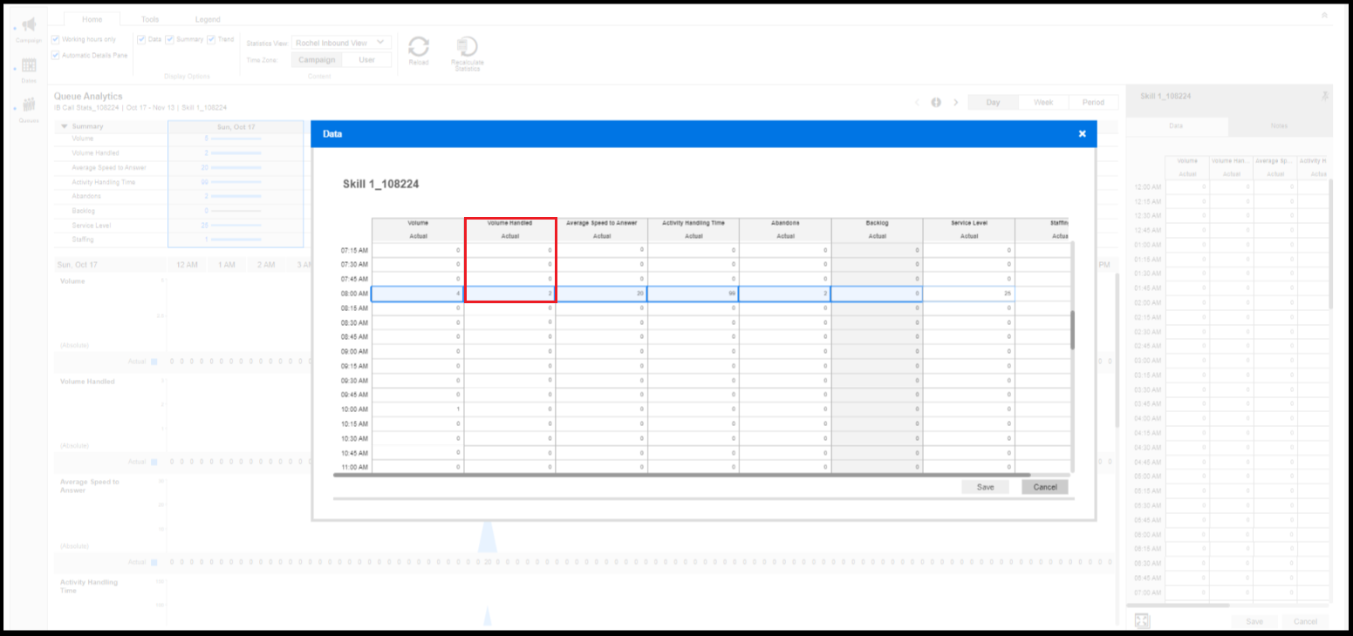The height and width of the screenshot is (636, 1353).
Task: Set Time Zone to Campaign
Action: point(317,60)
